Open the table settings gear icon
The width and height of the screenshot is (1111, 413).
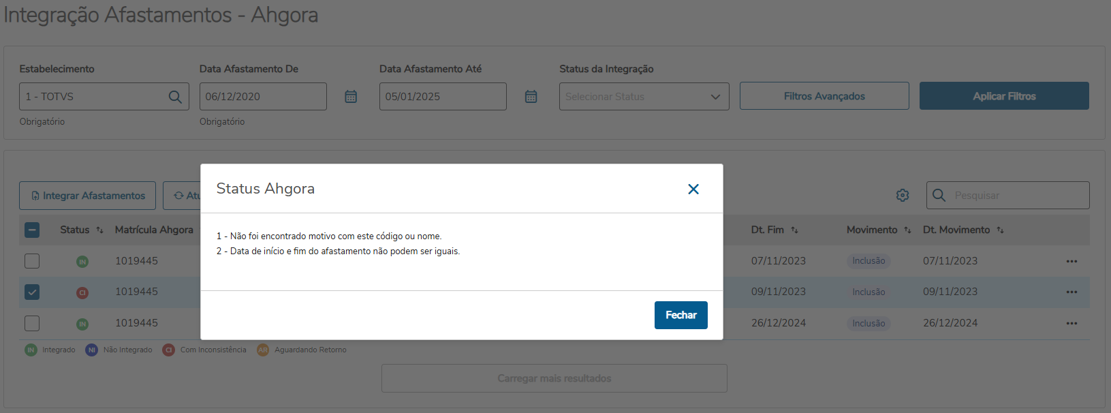[903, 196]
